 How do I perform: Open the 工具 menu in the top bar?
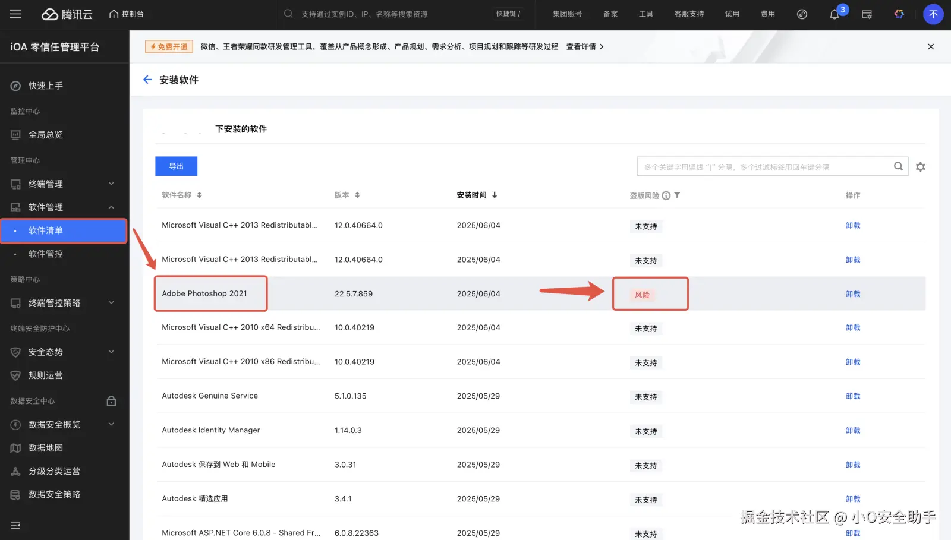tap(646, 14)
